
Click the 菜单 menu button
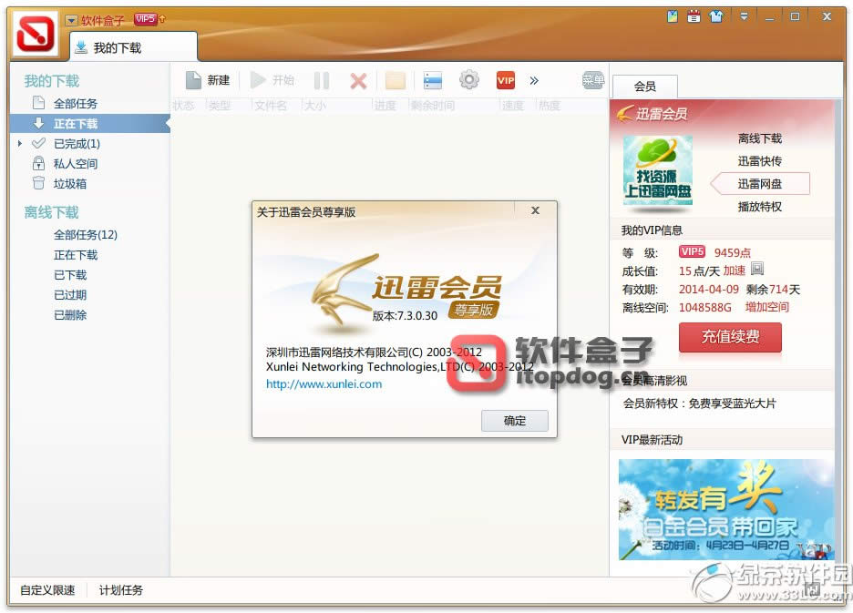tap(593, 80)
